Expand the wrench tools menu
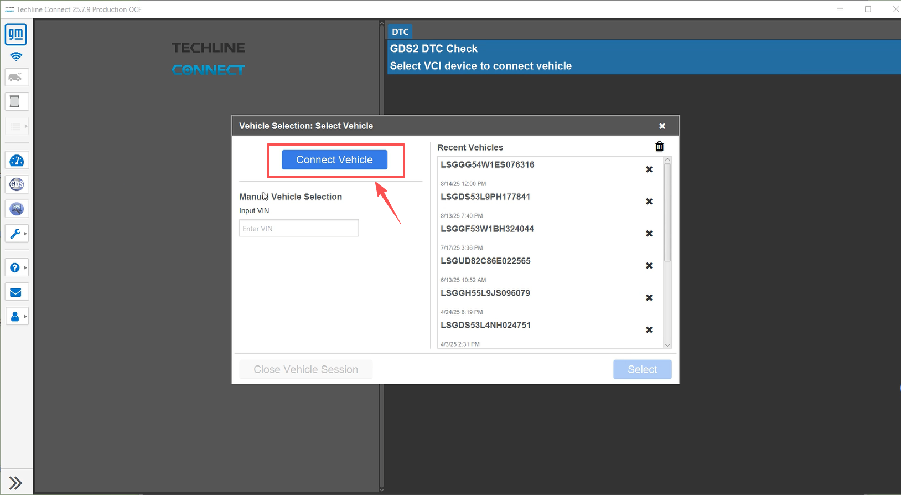The height and width of the screenshot is (495, 901). pyautogui.click(x=17, y=234)
